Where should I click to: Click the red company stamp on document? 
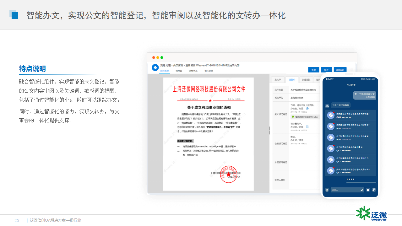(x=228, y=174)
